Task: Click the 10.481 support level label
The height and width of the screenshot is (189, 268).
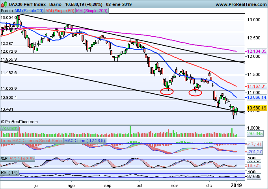Action: coord(7,109)
